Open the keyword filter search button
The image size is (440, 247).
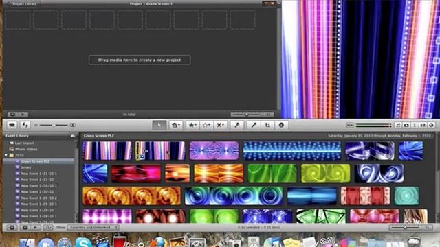pos(48,228)
